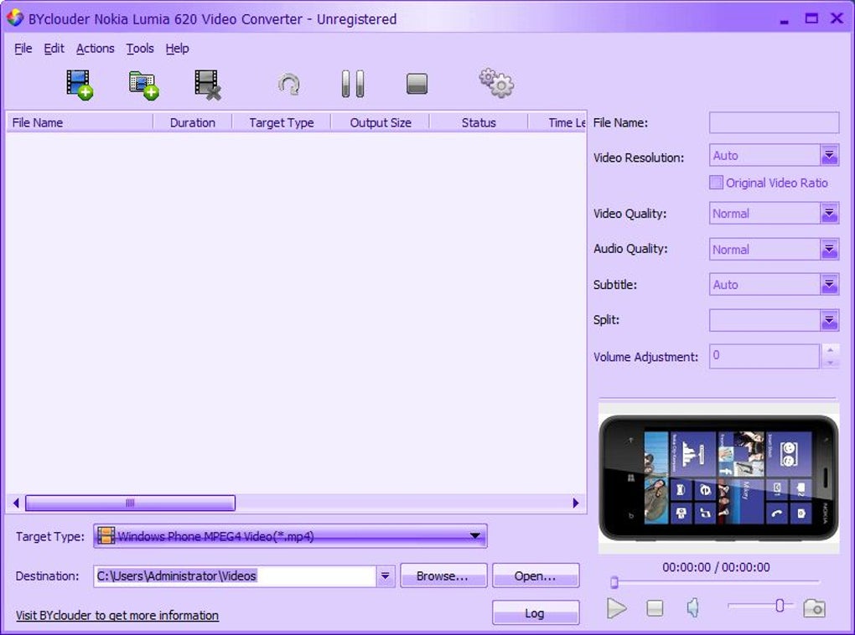Screen dimensions: 855x635
Task: Click the preview volume slider handle
Action: point(780,606)
